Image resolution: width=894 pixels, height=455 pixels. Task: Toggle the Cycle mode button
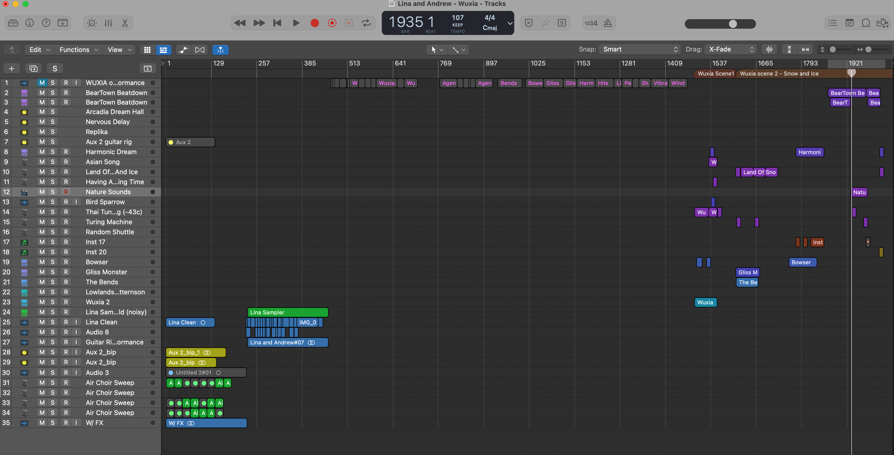366,23
